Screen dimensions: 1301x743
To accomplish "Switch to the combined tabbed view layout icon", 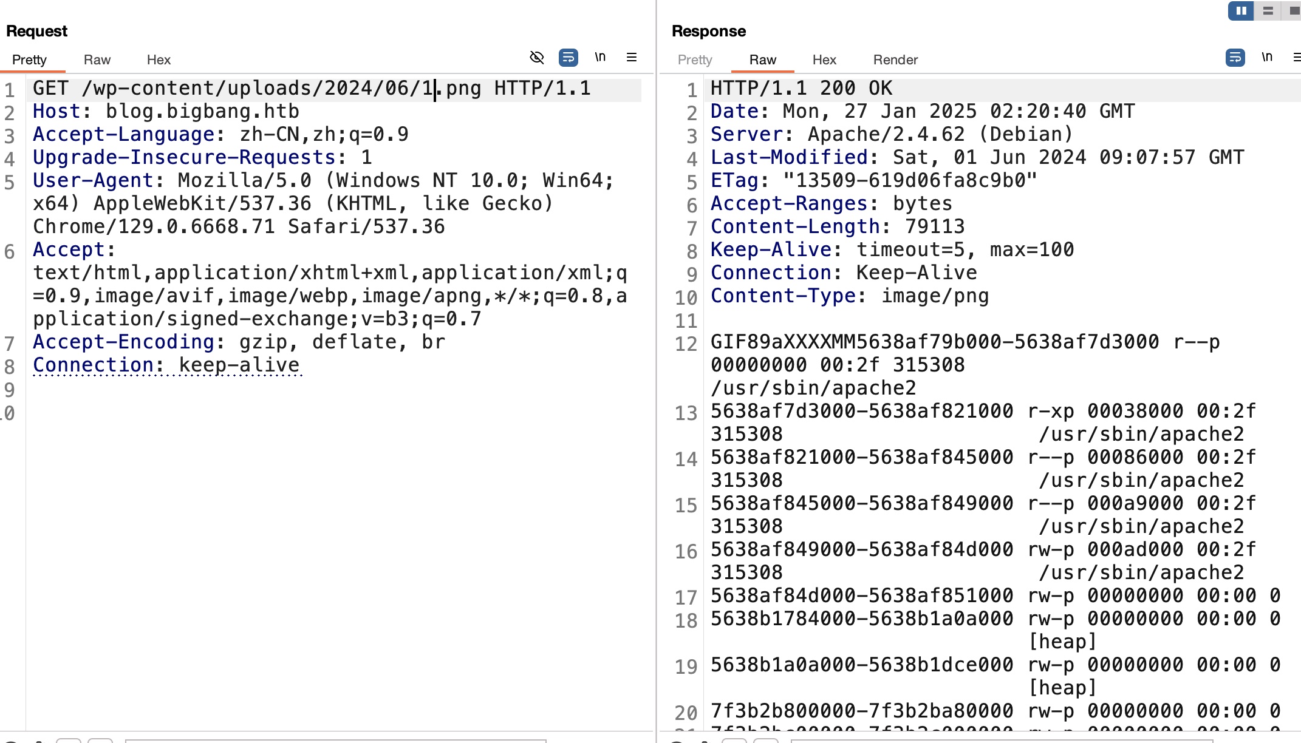I will (1293, 11).
